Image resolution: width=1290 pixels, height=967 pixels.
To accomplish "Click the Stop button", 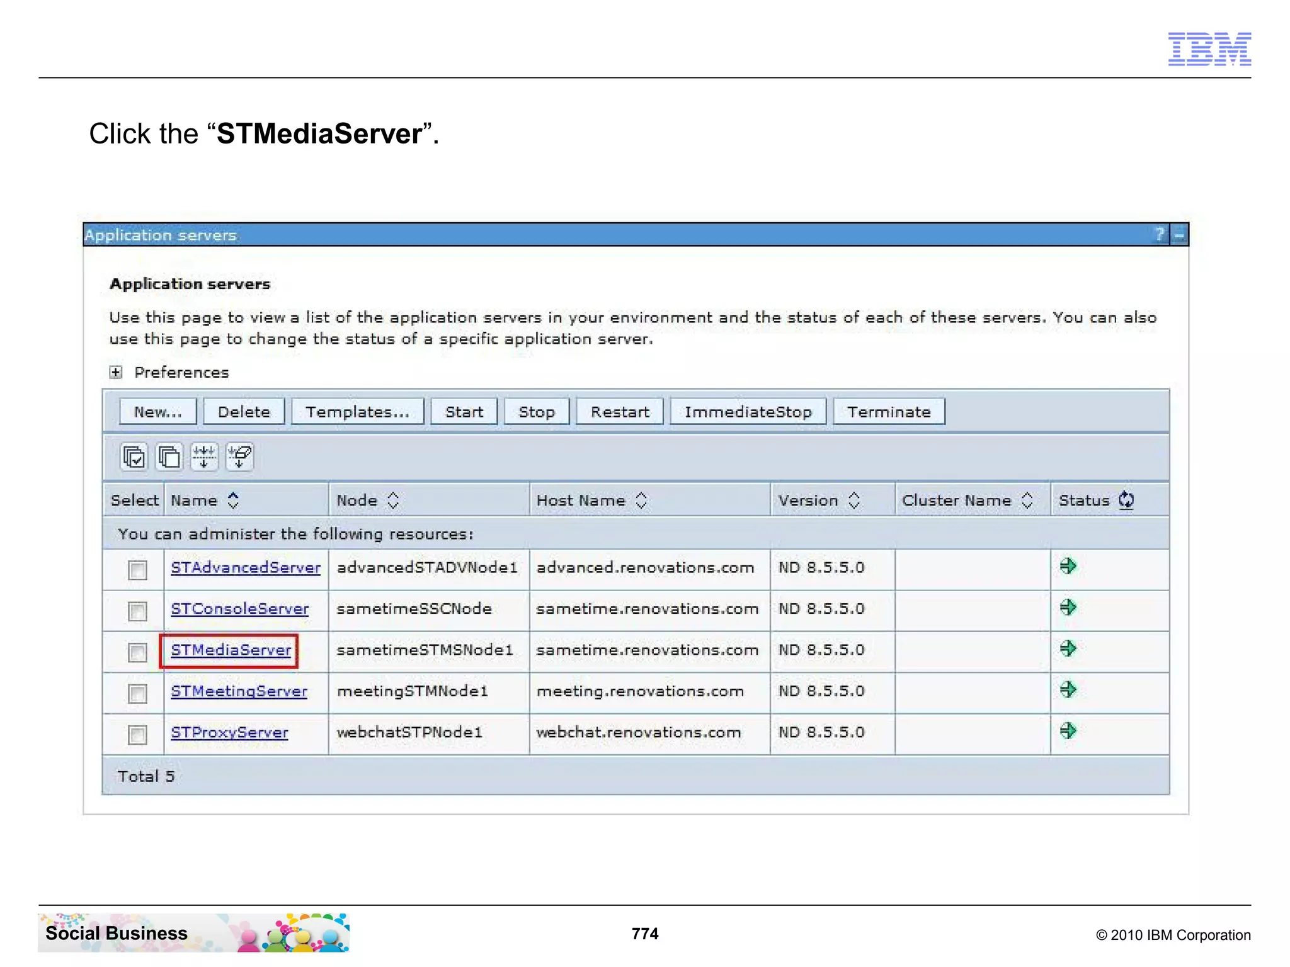I will tap(537, 412).
